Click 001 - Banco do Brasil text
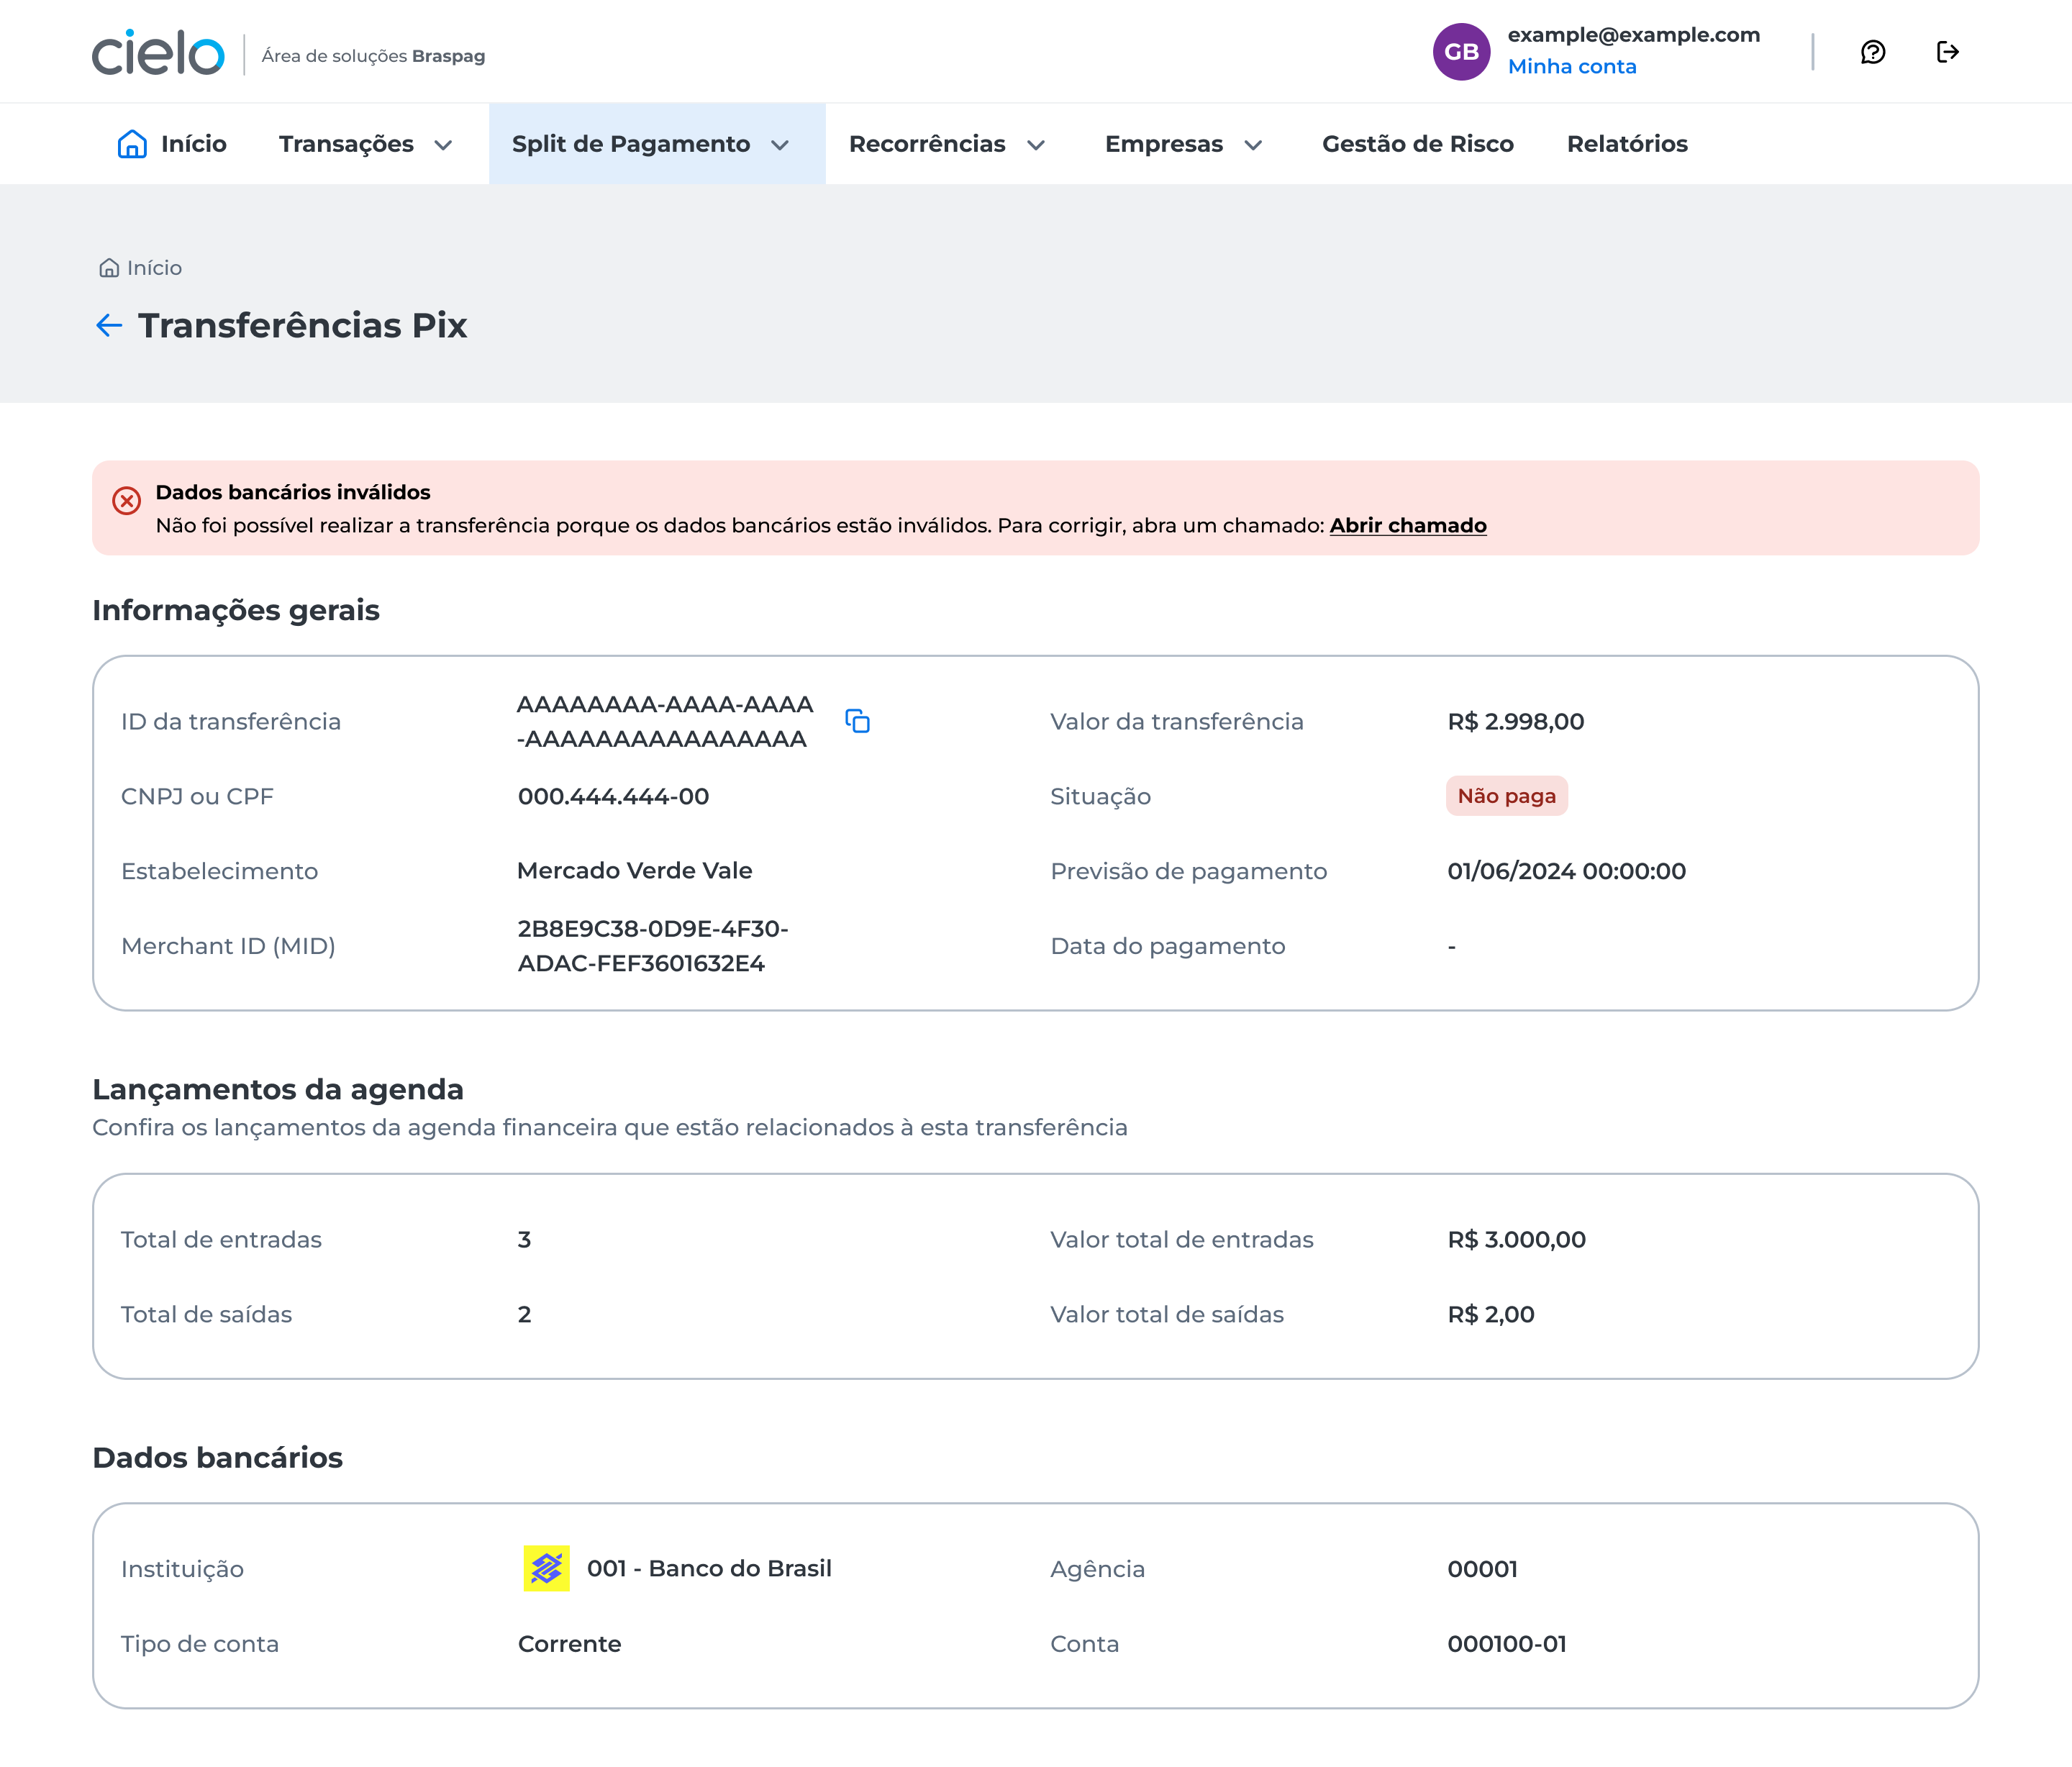This screenshot has height=1767, width=2072. tap(709, 1568)
